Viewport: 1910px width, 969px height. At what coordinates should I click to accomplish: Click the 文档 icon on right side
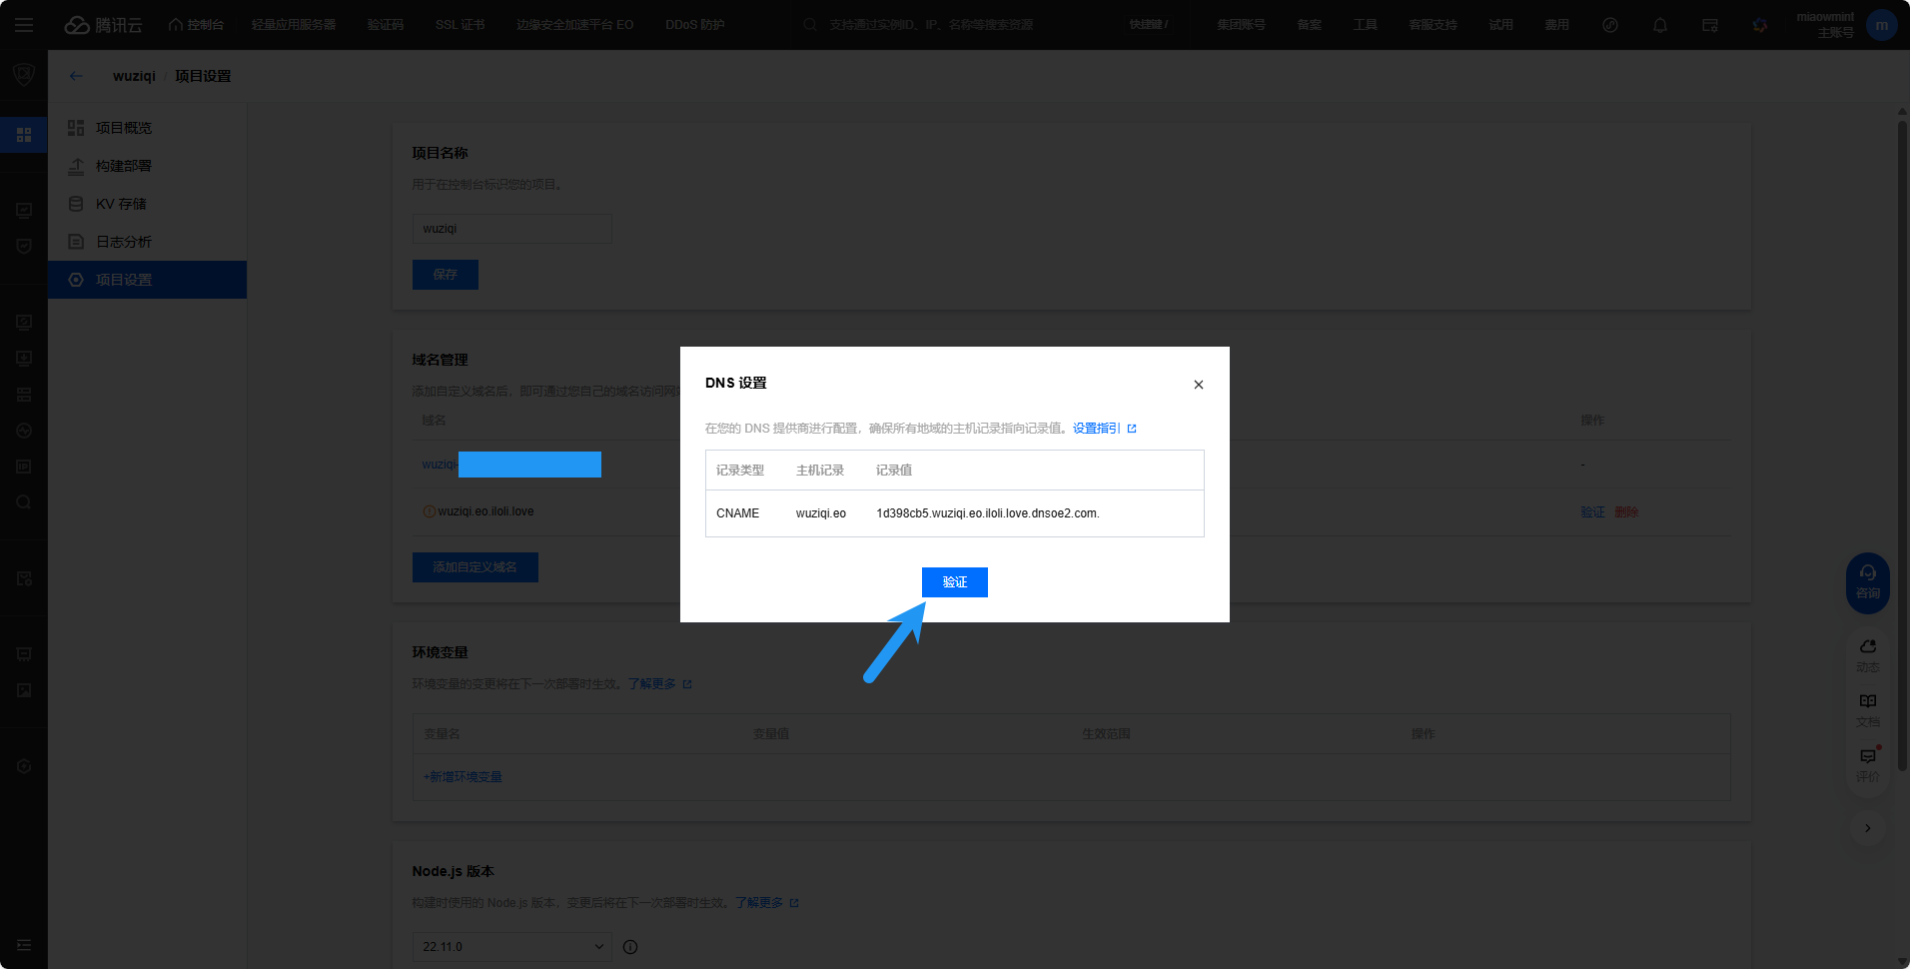(1867, 709)
